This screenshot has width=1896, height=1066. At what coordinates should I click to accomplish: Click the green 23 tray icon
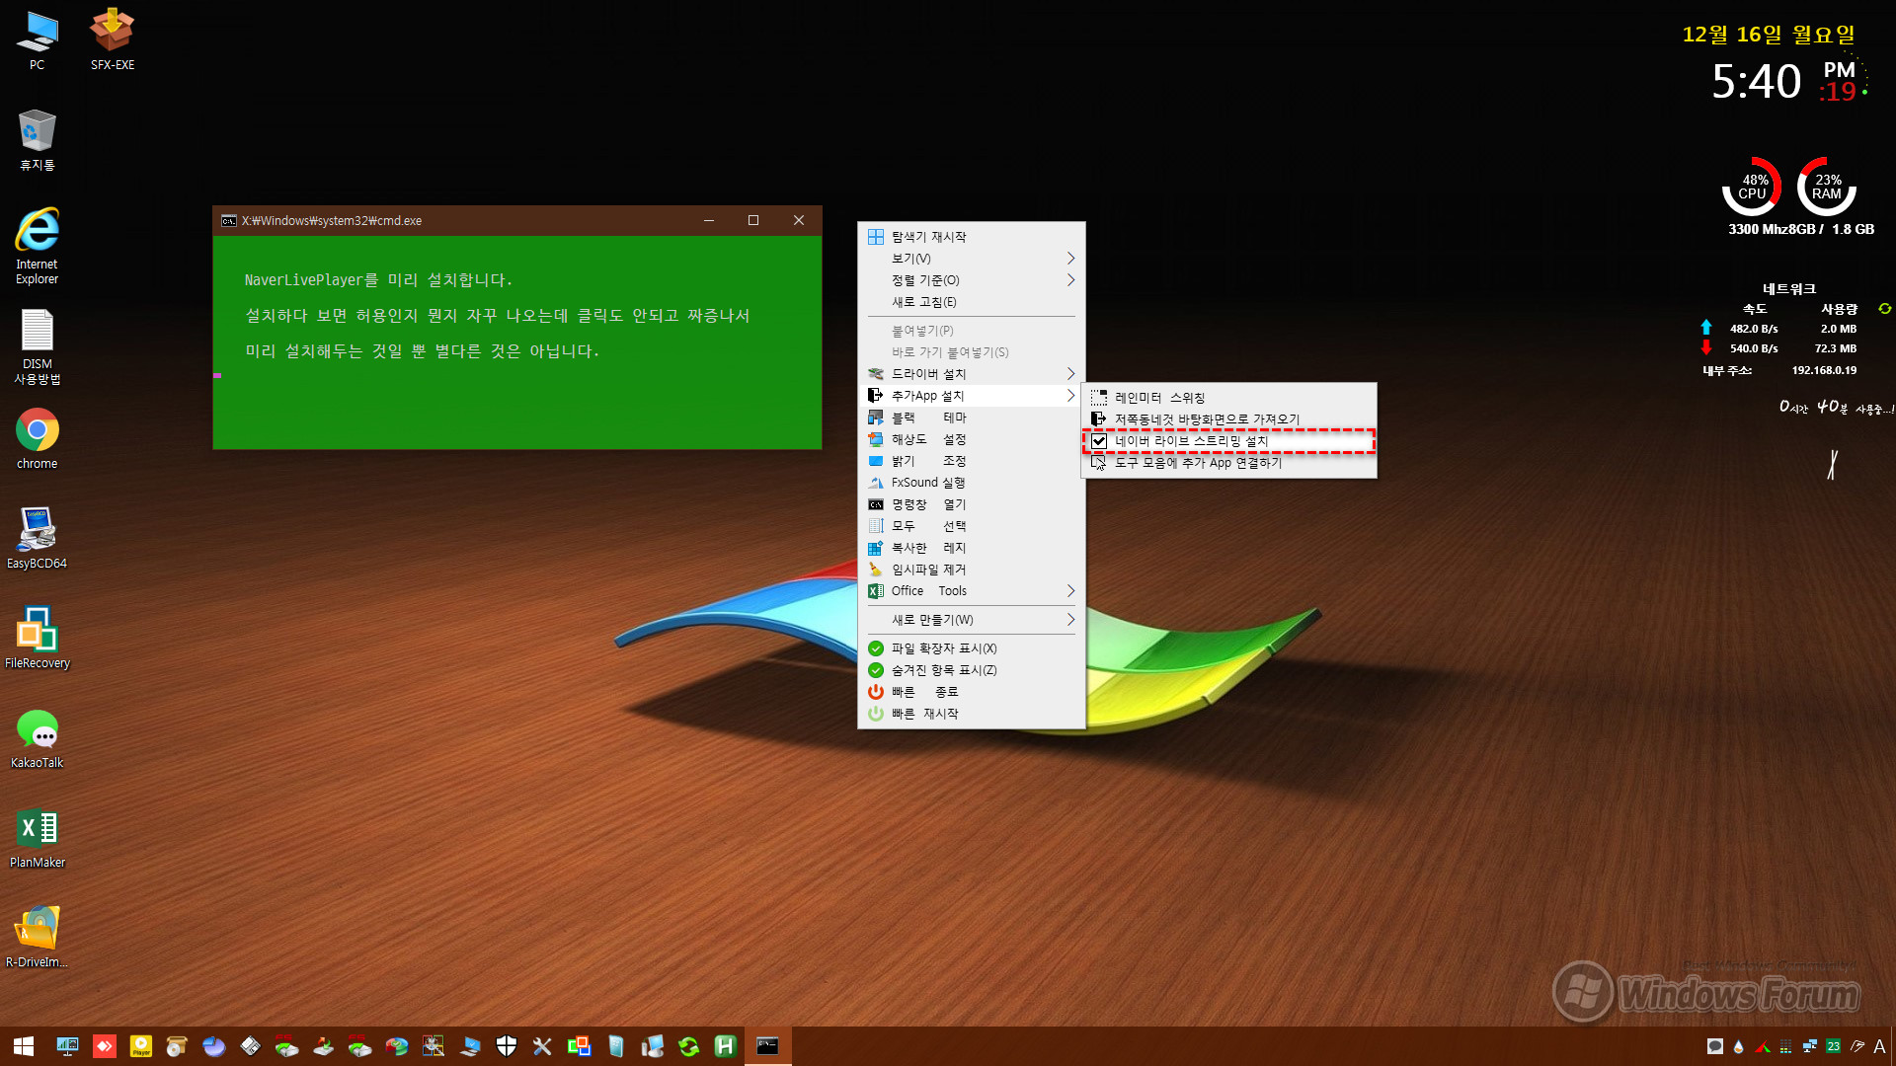[1834, 1046]
